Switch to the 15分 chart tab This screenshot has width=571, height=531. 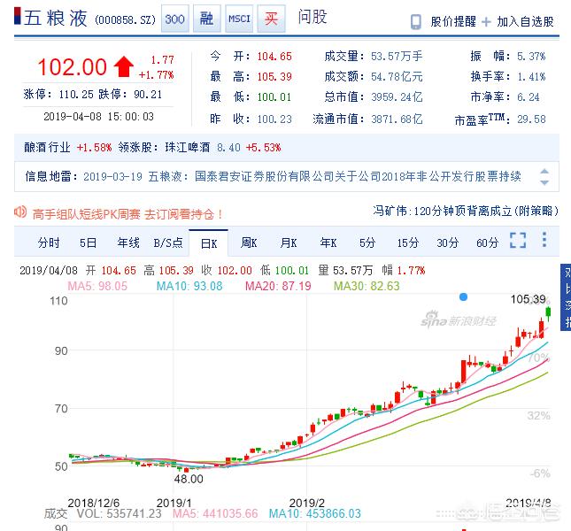point(408,242)
